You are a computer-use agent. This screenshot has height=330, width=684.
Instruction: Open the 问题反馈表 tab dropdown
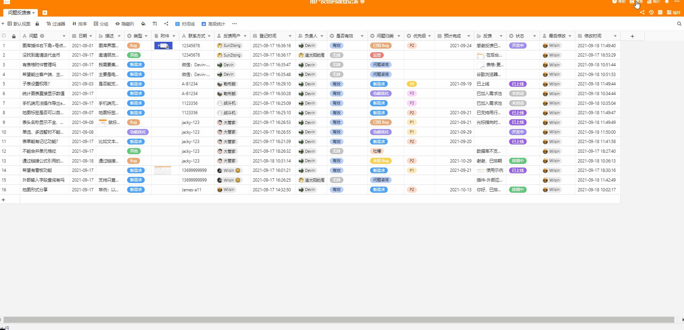(34, 12)
